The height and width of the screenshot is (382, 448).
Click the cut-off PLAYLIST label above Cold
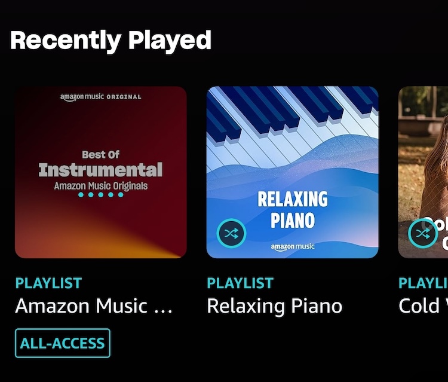[x=423, y=283]
